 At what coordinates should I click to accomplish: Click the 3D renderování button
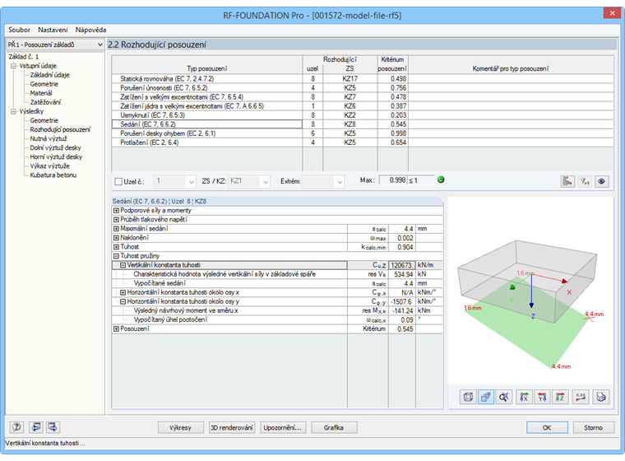232,427
